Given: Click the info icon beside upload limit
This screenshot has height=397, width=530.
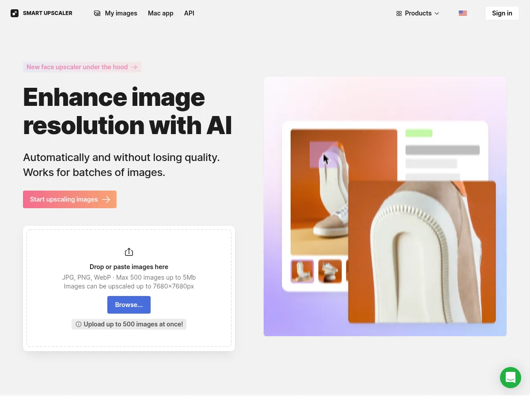Looking at the screenshot, I should click(x=79, y=324).
